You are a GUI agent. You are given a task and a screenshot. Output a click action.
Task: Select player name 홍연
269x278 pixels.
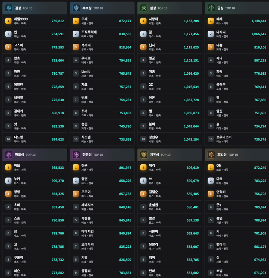219,218
